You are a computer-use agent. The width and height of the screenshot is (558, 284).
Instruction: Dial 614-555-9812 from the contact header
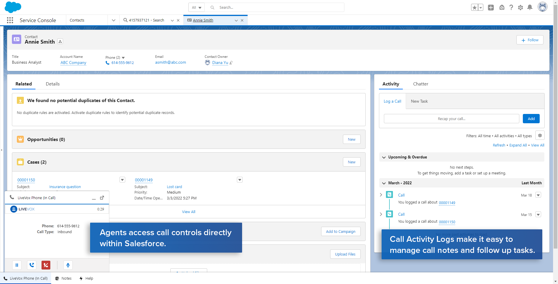tap(122, 62)
